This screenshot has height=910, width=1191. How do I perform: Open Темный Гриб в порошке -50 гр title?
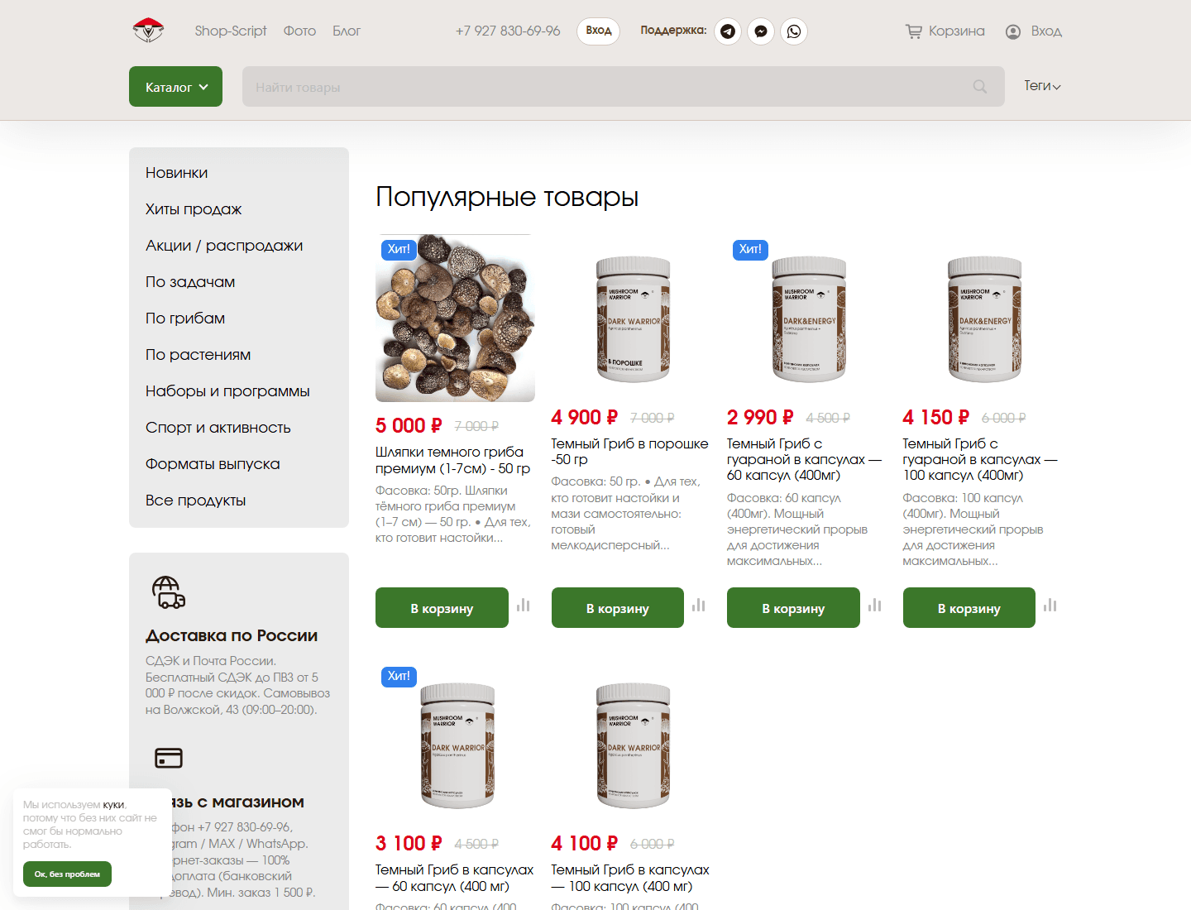click(x=629, y=452)
